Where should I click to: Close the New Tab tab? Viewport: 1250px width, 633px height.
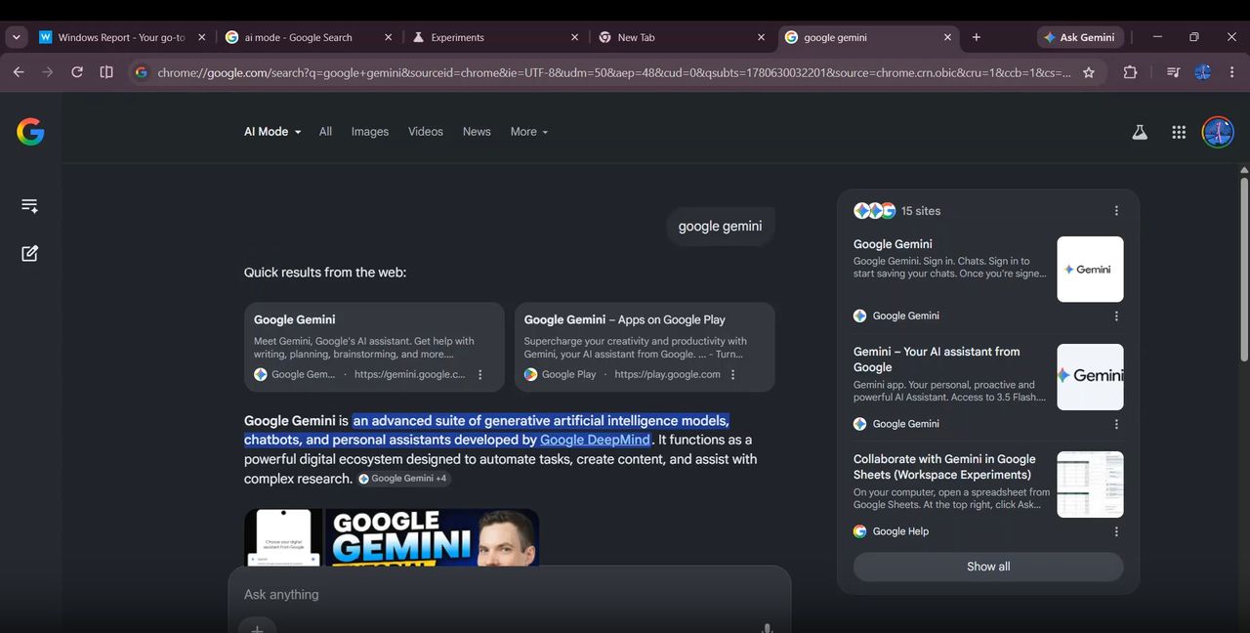761,37
